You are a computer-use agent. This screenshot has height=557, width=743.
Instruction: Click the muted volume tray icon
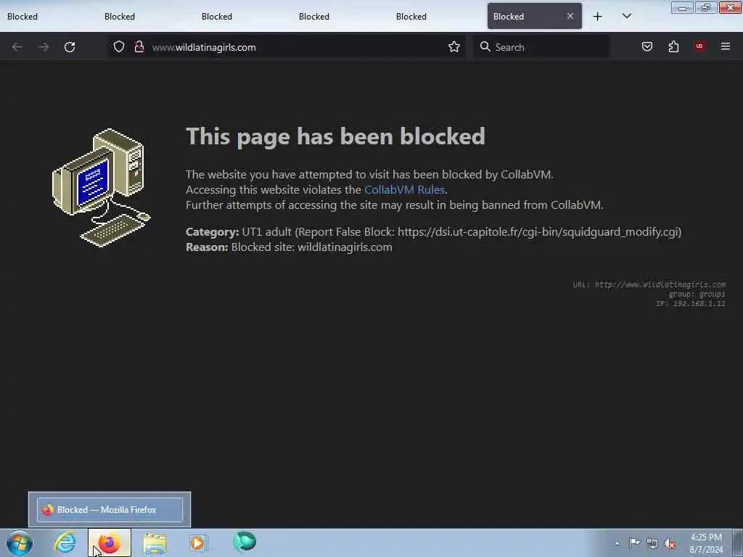tap(670, 544)
